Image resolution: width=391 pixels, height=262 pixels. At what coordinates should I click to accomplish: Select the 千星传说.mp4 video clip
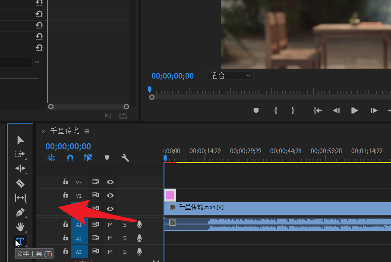click(x=276, y=207)
